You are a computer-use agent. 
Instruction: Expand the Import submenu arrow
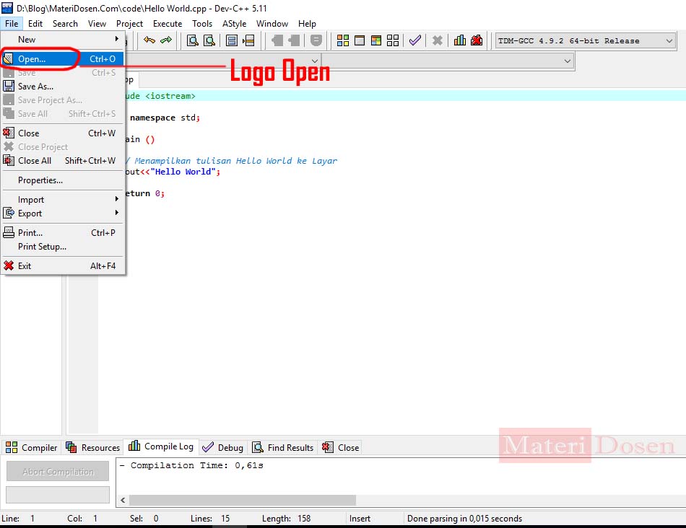coord(117,199)
